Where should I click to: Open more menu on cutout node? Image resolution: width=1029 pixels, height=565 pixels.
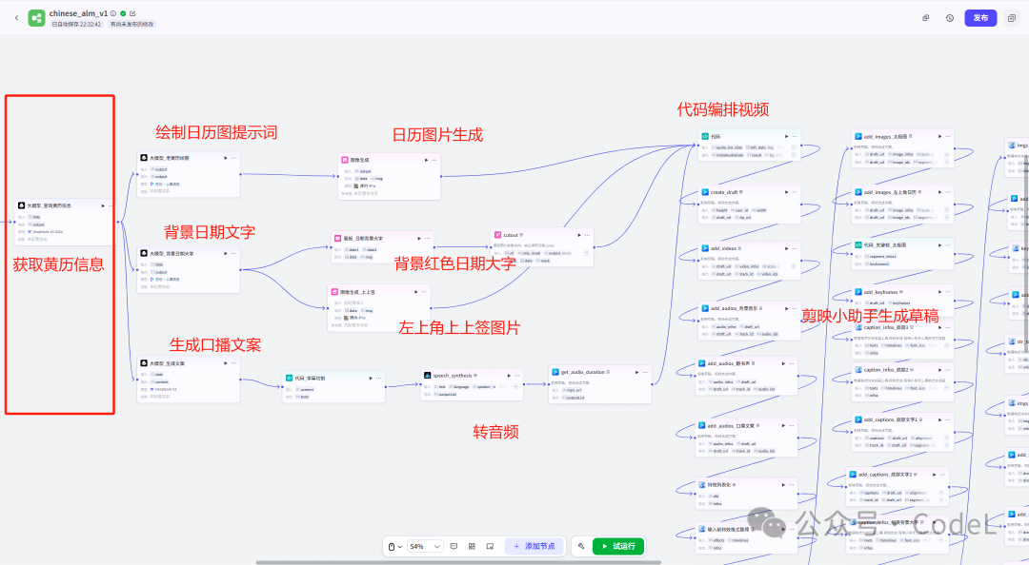587,235
